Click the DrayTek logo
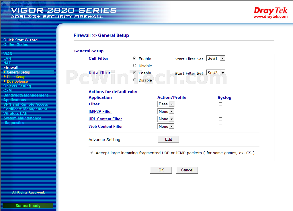 coord(270,10)
